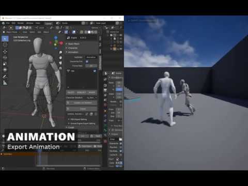248x186 pixels.
Task: Open the Subpanel dropdown set to Animation
Action: pyautogui.click(x=91, y=57)
